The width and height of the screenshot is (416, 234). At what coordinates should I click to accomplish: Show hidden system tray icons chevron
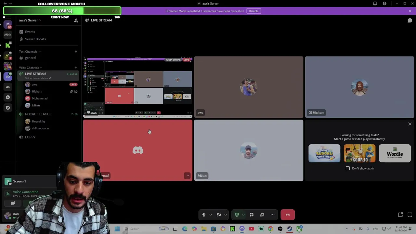coord(347,229)
